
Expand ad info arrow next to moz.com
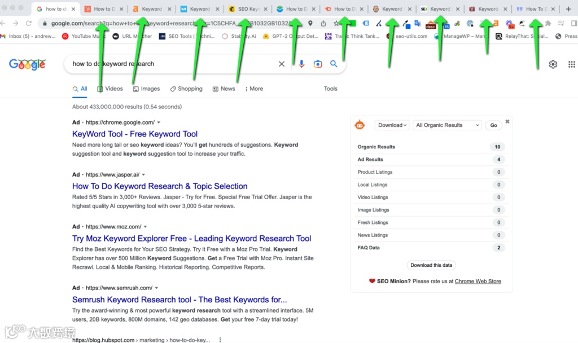(x=145, y=227)
